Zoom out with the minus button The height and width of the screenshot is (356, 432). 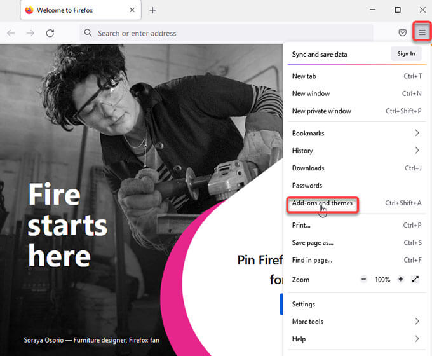363,279
